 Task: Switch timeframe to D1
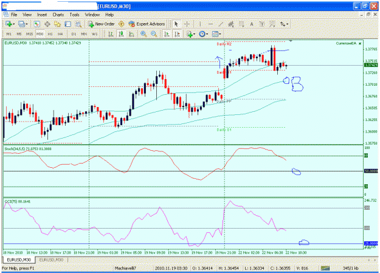[x=74, y=34]
